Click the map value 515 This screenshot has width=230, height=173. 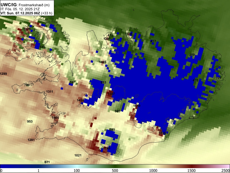click(42, 47)
